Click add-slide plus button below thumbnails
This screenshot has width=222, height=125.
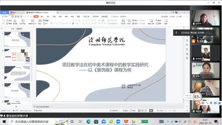[16, 106]
